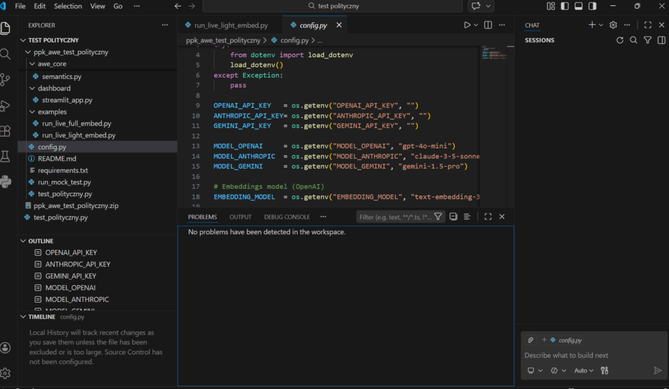Open the Testing flask icon view
The height and width of the screenshot is (389, 669).
click(x=6, y=156)
